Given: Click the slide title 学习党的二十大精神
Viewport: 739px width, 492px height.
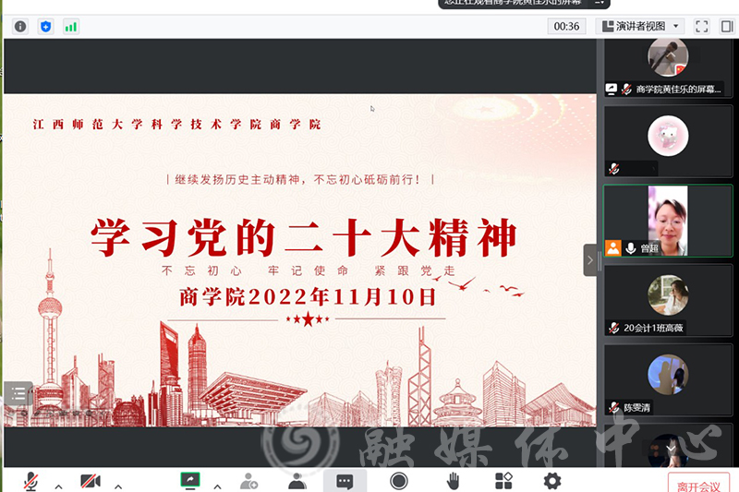Looking at the screenshot, I should tap(305, 237).
